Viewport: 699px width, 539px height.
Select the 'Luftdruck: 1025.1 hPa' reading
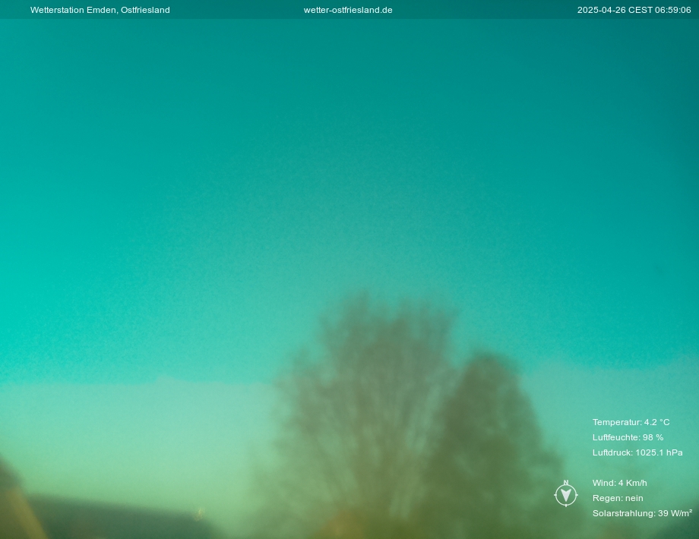point(637,452)
